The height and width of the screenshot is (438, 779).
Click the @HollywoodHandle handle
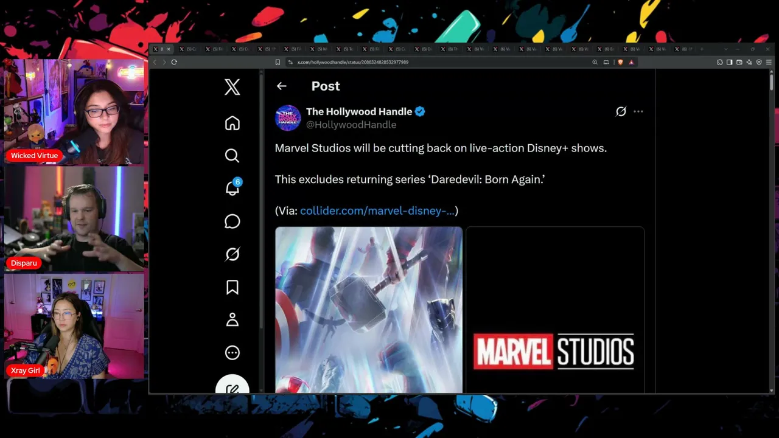coord(351,125)
